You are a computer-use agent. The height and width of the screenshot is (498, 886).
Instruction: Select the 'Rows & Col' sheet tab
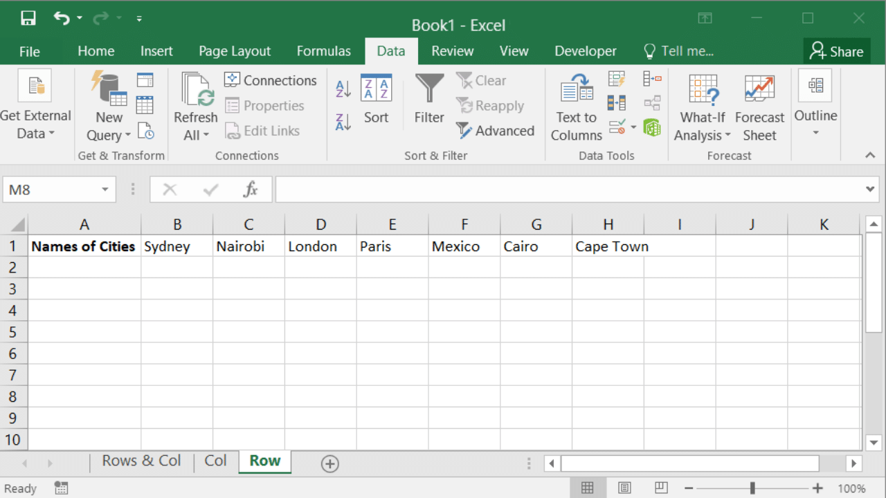[141, 461]
